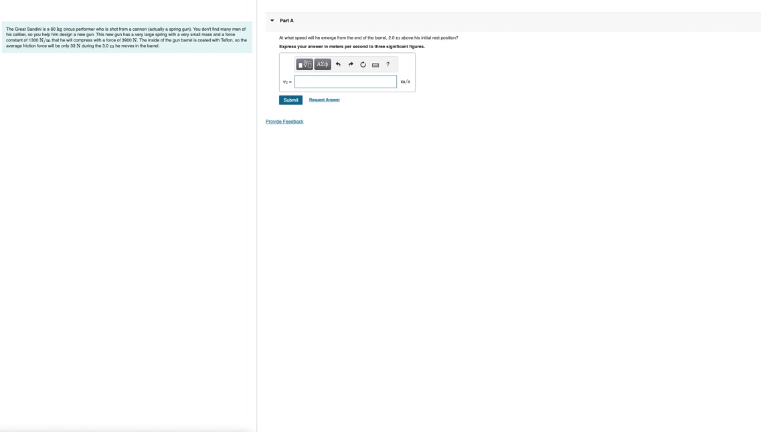The height and width of the screenshot is (432, 761).
Task: Reset the answer entry field
Action: point(363,64)
